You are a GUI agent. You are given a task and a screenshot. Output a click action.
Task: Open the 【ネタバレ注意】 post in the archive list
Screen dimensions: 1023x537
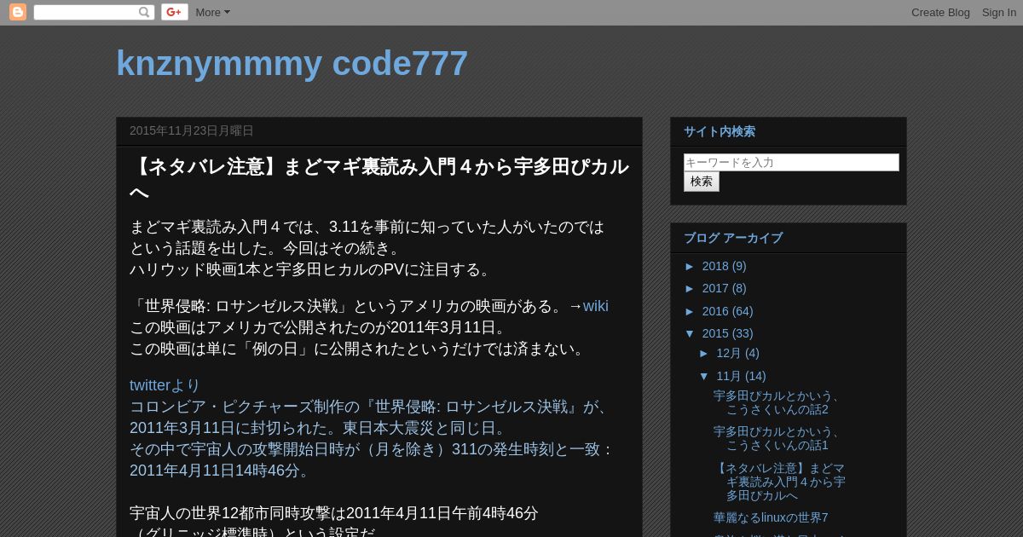(779, 482)
